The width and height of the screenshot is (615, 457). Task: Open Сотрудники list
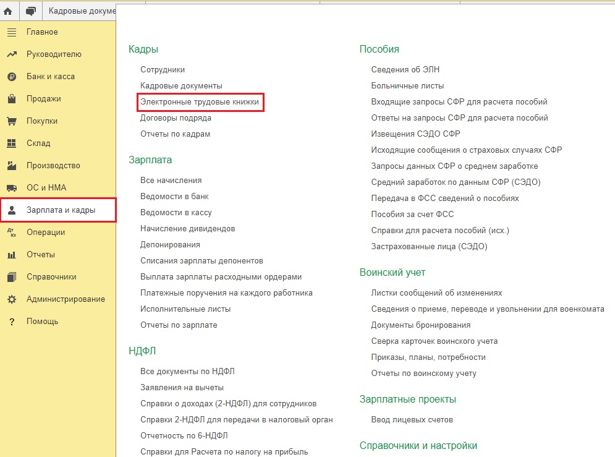[163, 69]
